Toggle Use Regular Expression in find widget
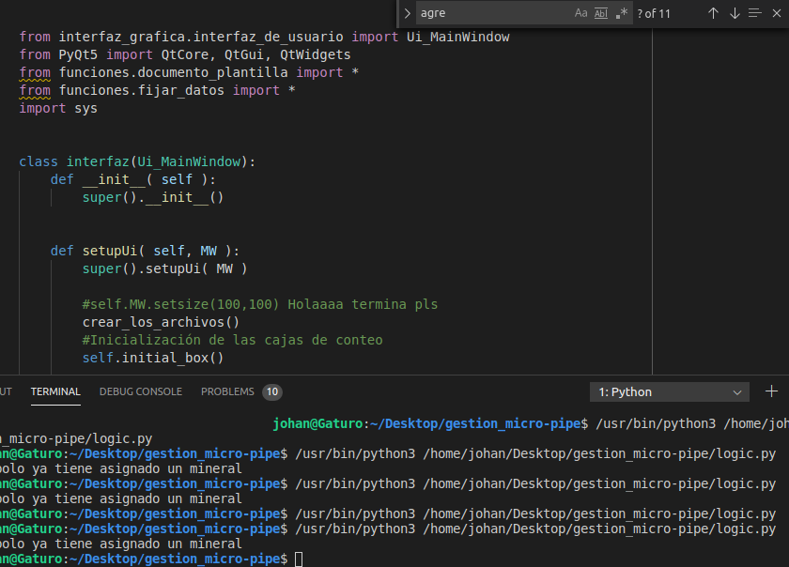The height and width of the screenshot is (567, 789). pos(622,13)
